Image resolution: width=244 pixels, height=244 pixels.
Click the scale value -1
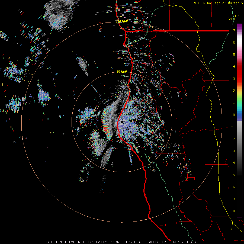pyautogui.click(x=233, y=127)
